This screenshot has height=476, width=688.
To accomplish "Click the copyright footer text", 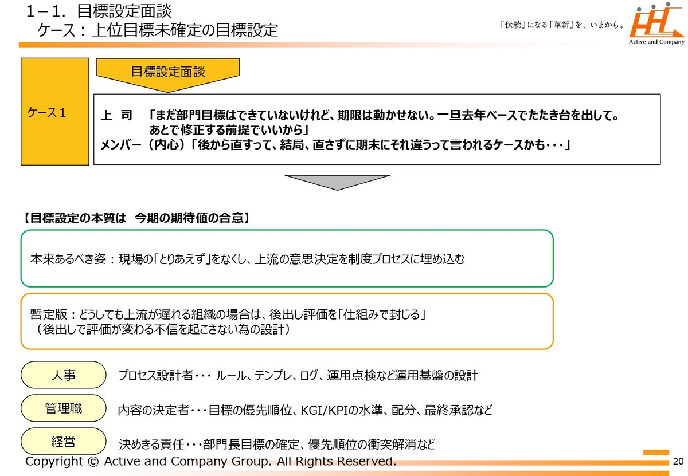I will pos(210,461).
